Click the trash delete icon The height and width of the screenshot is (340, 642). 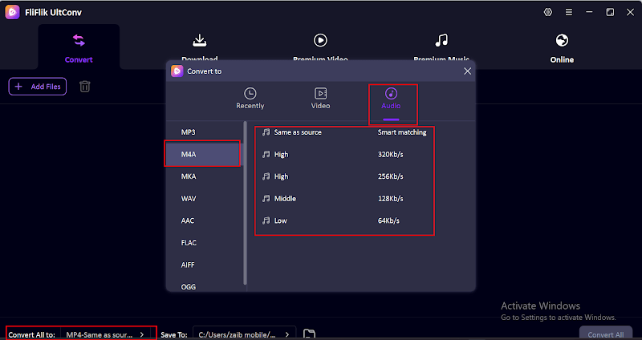(85, 87)
